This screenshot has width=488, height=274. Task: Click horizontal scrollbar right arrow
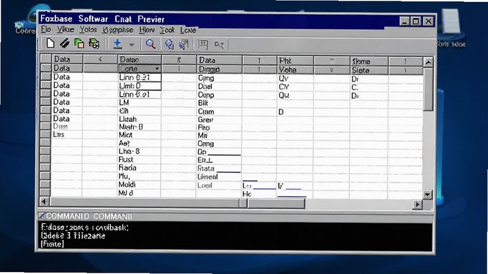click(417, 205)
